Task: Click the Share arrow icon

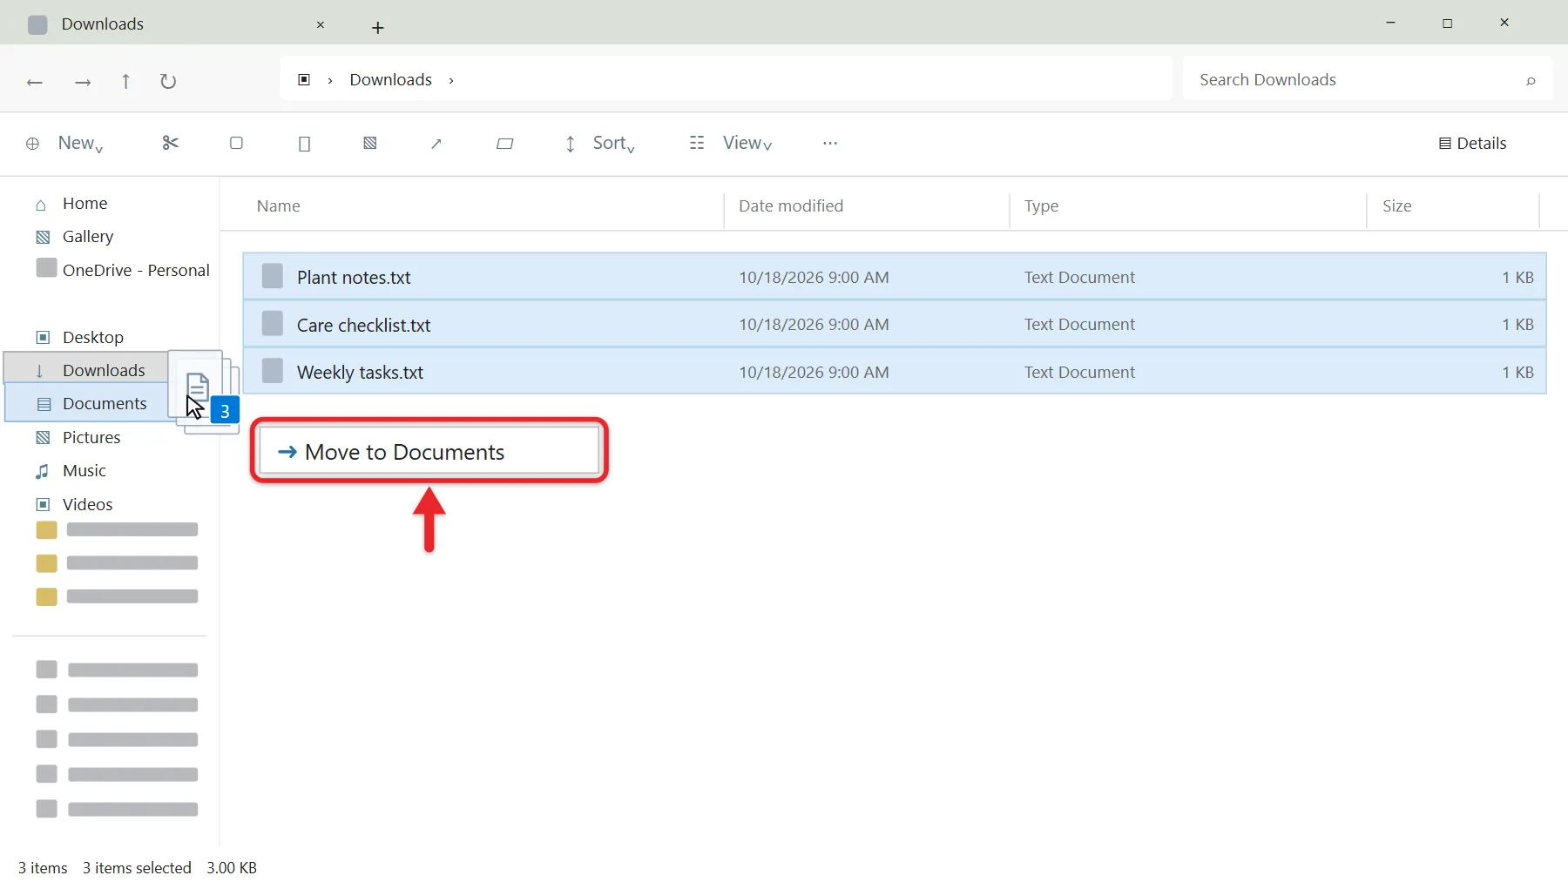Action: point(436,144)
